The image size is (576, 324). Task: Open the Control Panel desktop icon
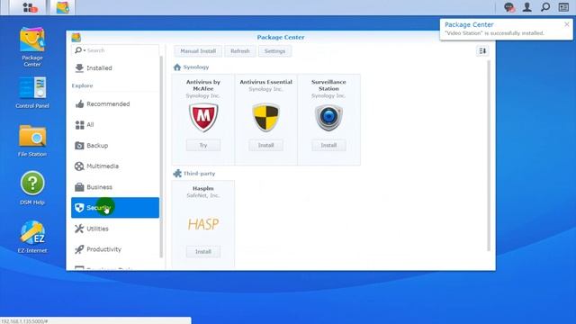click(x=32, y=93)
